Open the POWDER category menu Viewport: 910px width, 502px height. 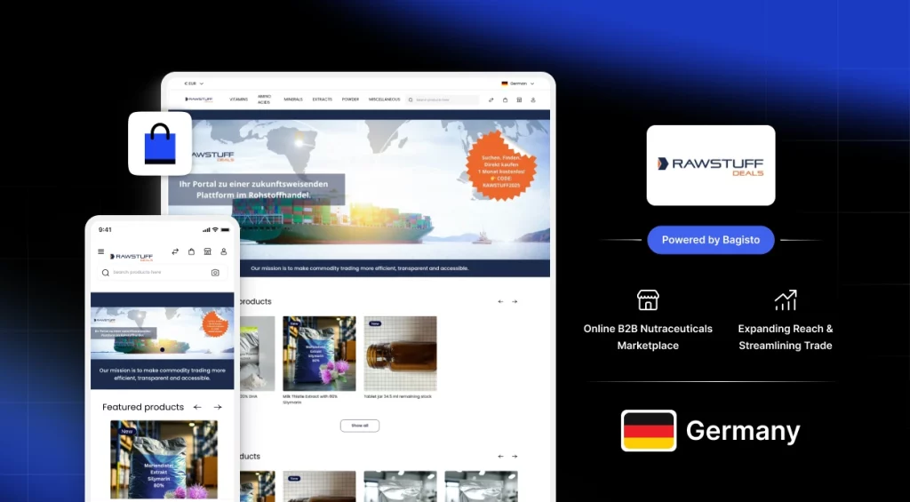click(350, 100)
